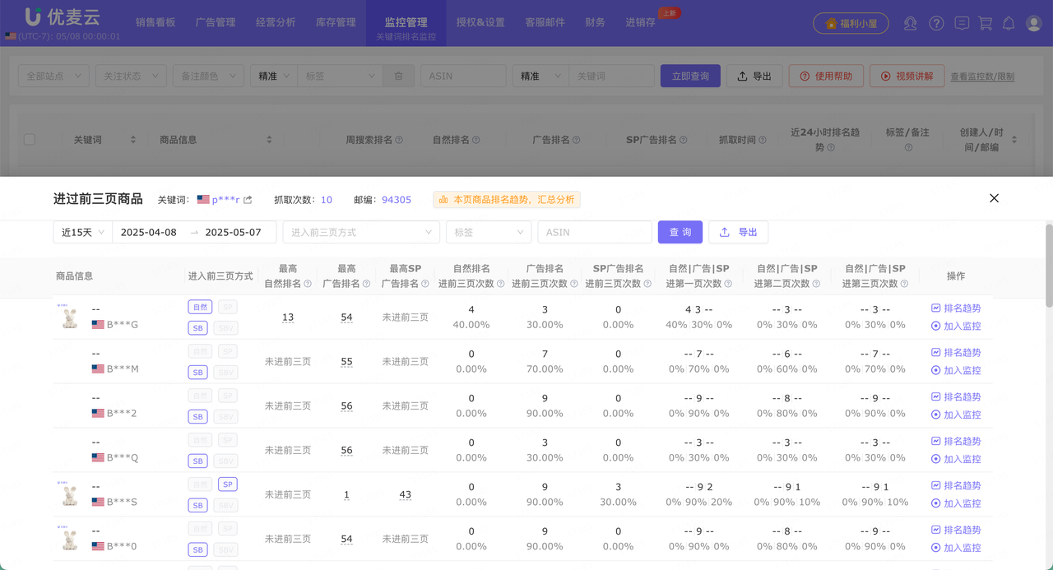Open the notification bell in top bar
The height and width of the screenshot is (570, 1053).
tap(1009, 24)
